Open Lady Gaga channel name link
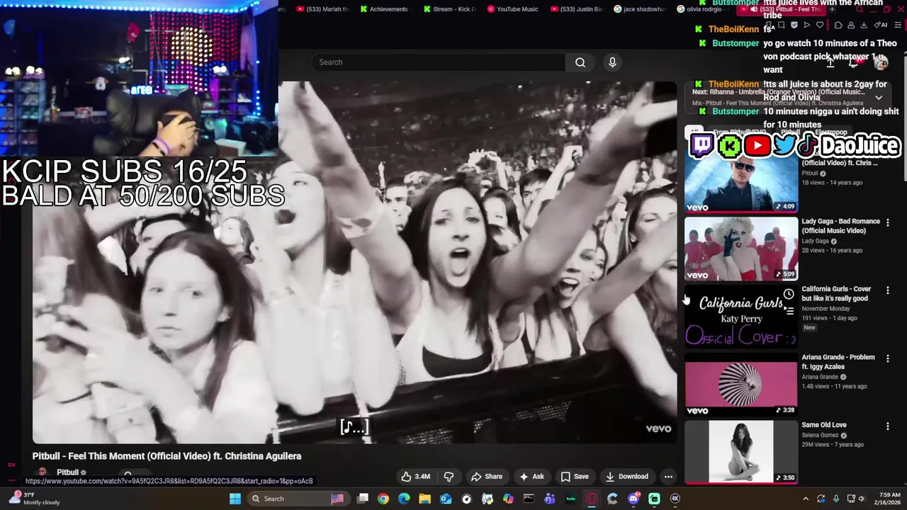This screenshot has width=907, height=510. click(x=815, y=241)
